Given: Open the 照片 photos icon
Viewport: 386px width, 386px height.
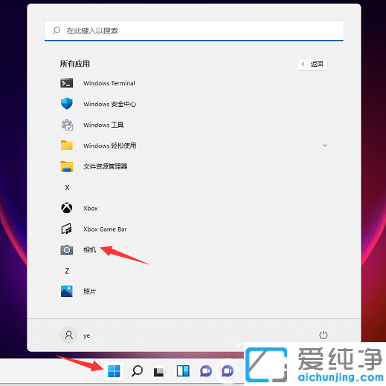Looking at the screenshot, I should 67,291.
